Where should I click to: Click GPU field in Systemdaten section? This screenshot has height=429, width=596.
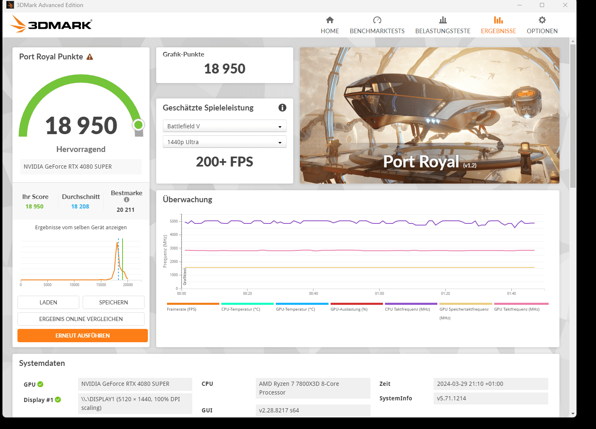(135, 384)
